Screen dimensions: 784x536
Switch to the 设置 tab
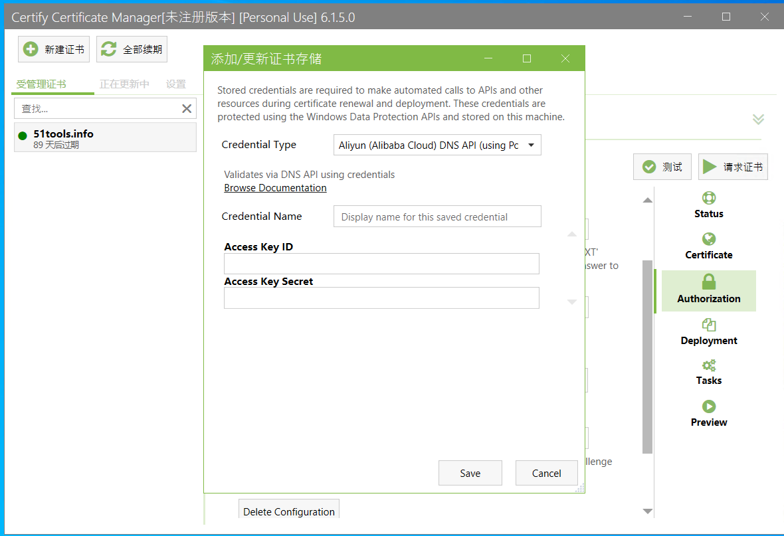pyautogui.click(x=176, y=84)
